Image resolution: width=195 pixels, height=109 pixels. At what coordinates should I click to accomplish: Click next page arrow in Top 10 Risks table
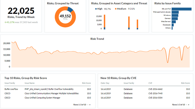click(90, 105)
